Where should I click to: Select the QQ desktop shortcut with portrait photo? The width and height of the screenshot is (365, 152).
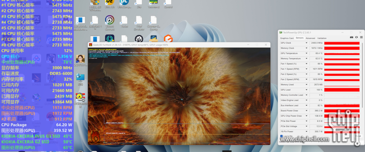pos(80,61)
